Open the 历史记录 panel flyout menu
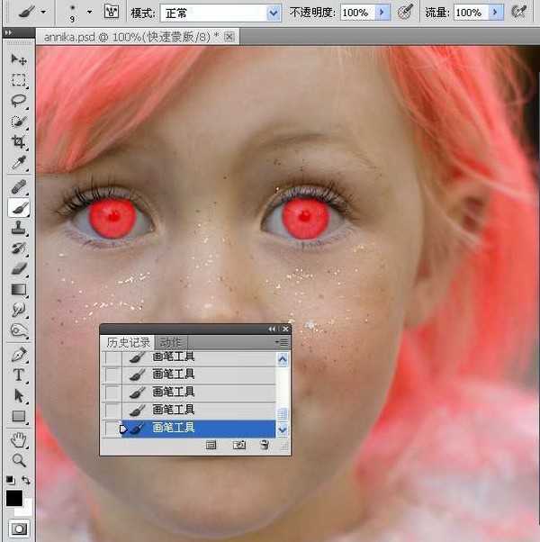Screen dimensions: 540x542 click(x=283, y=342)
